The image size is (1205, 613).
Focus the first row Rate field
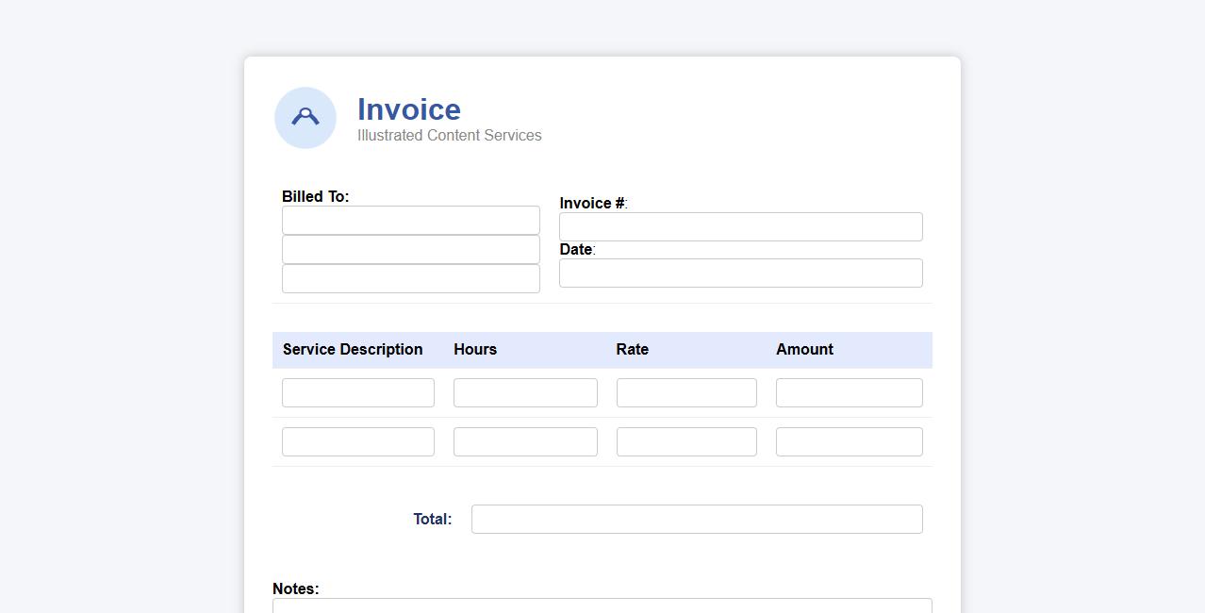[686, 393]
